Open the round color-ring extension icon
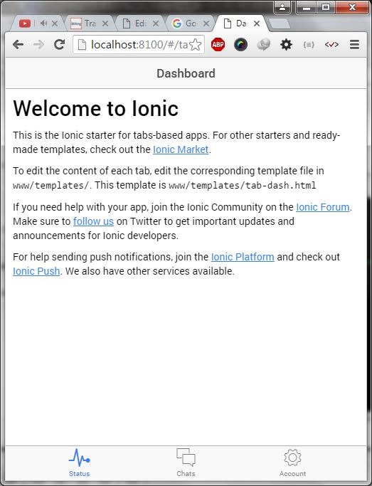The image size is (372, 486). point(240,45)
